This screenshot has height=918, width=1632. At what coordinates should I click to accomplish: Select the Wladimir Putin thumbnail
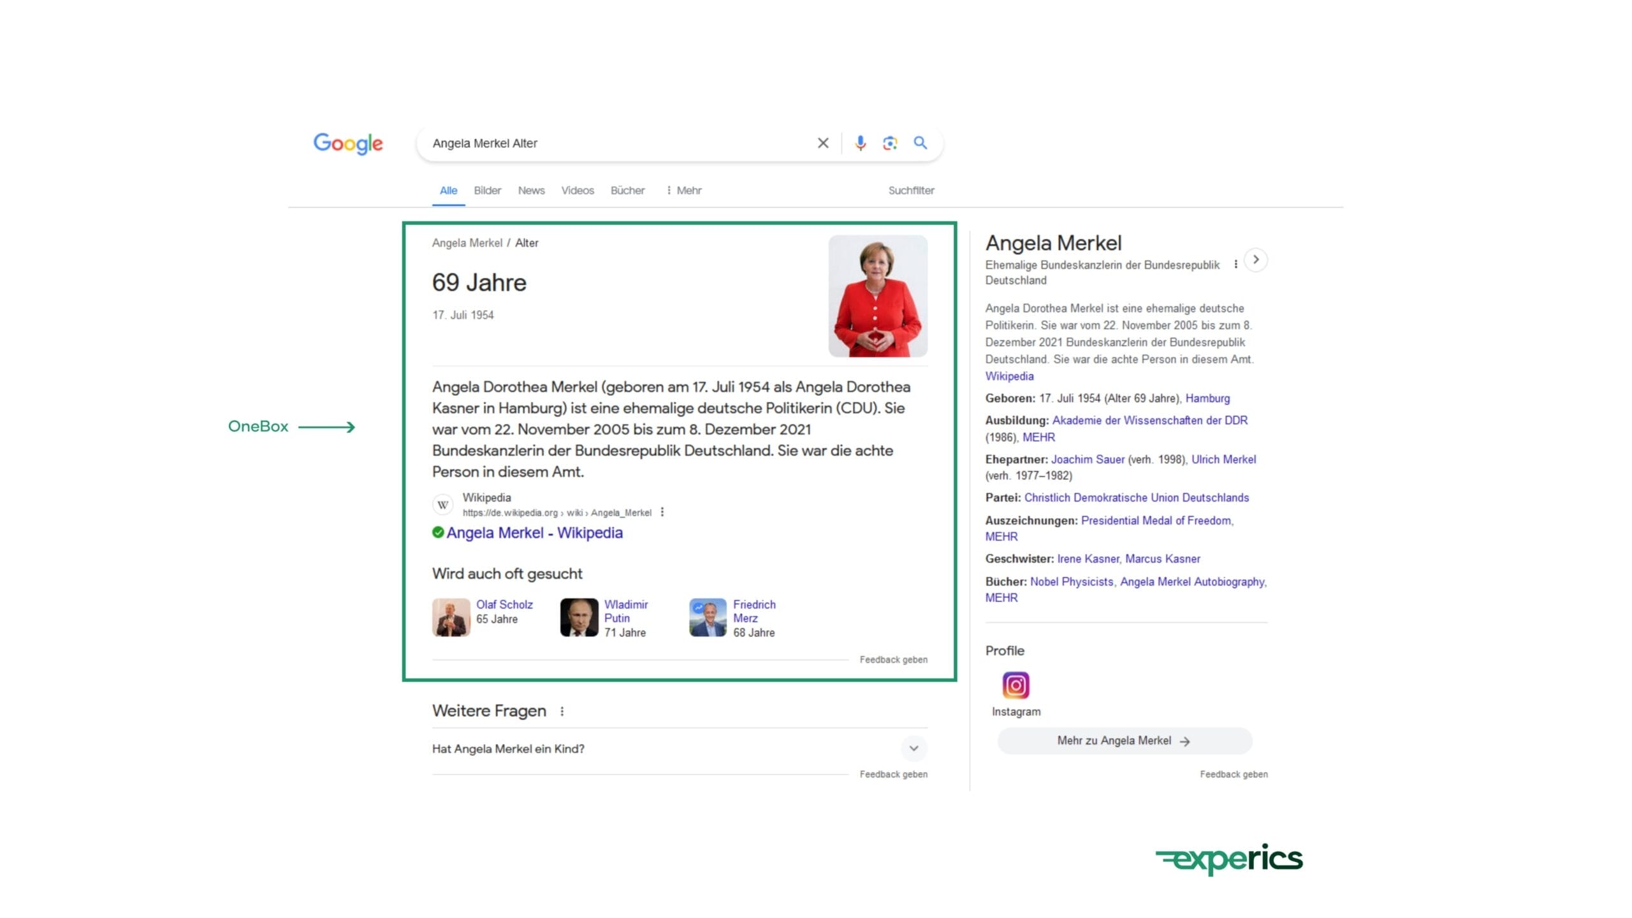point(579,616)
